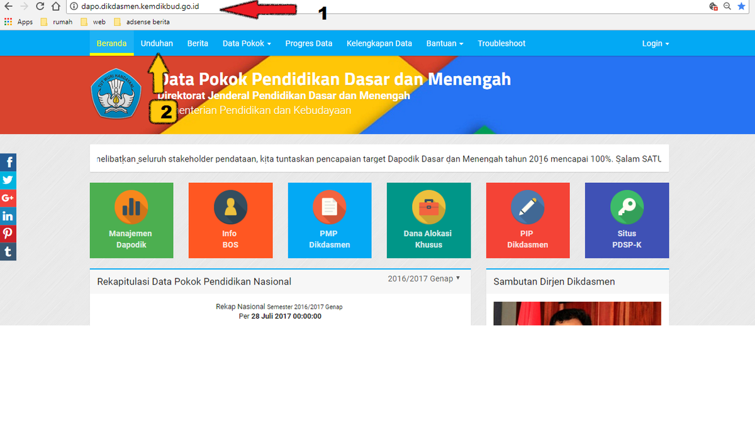Open the Unduhan menu item
The image size is (755, 433).
(157, 43)
